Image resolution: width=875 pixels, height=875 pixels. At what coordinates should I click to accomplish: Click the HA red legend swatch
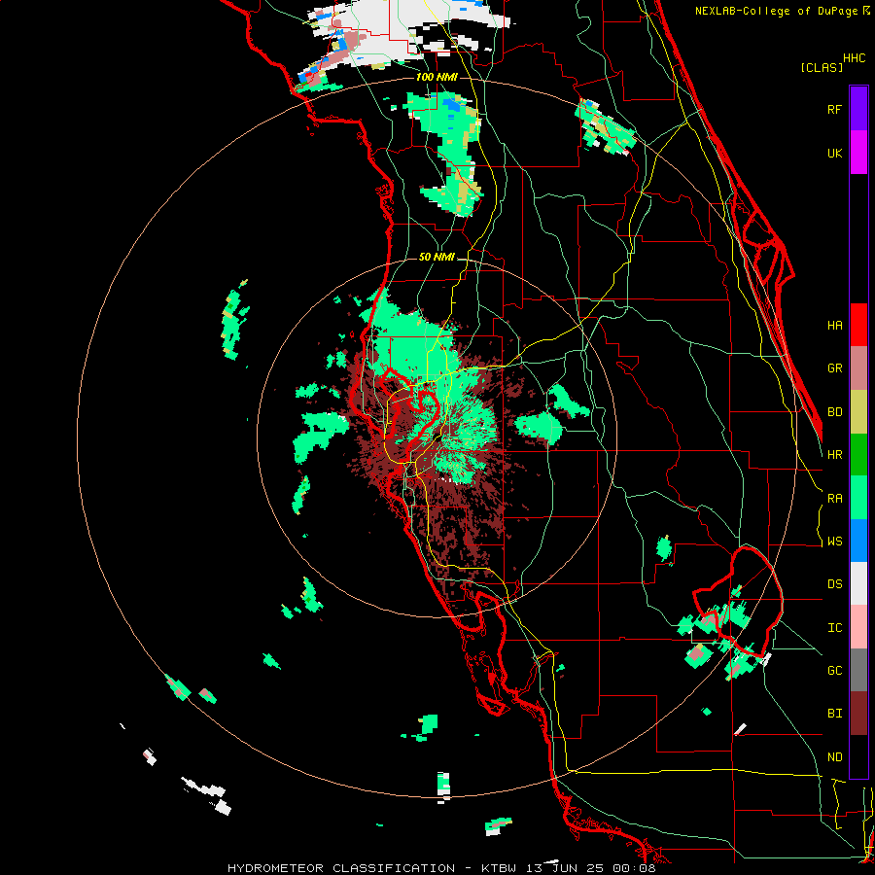(x=858, y=325)
